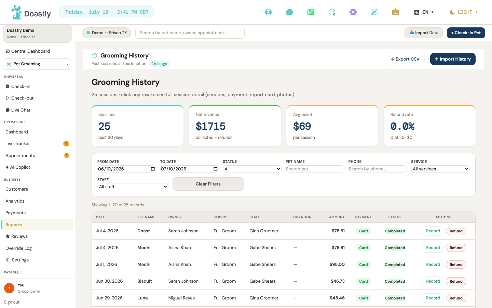Click Refund for Luna's session
Viewport: 492px width, 308px height.
click(456, 298)
